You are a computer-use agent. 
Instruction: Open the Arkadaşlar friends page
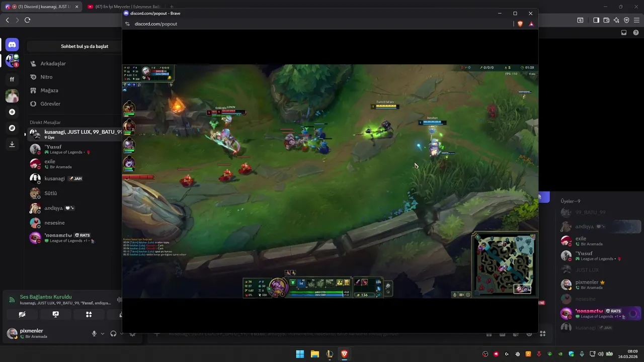pyautogui.click(x=74, y=63)
